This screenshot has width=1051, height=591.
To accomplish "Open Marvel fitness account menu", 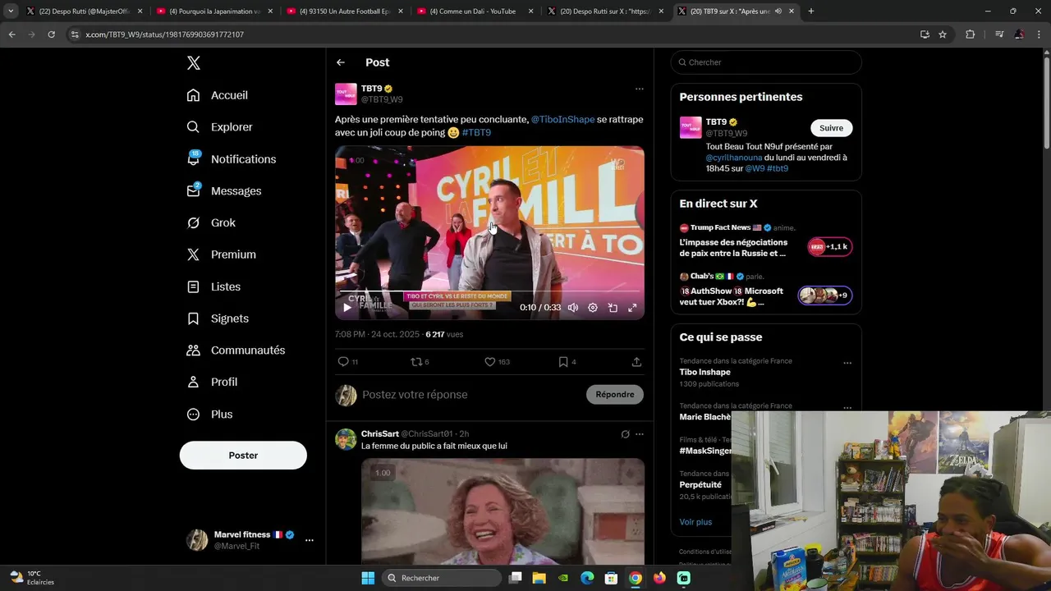I will [309, 540].
